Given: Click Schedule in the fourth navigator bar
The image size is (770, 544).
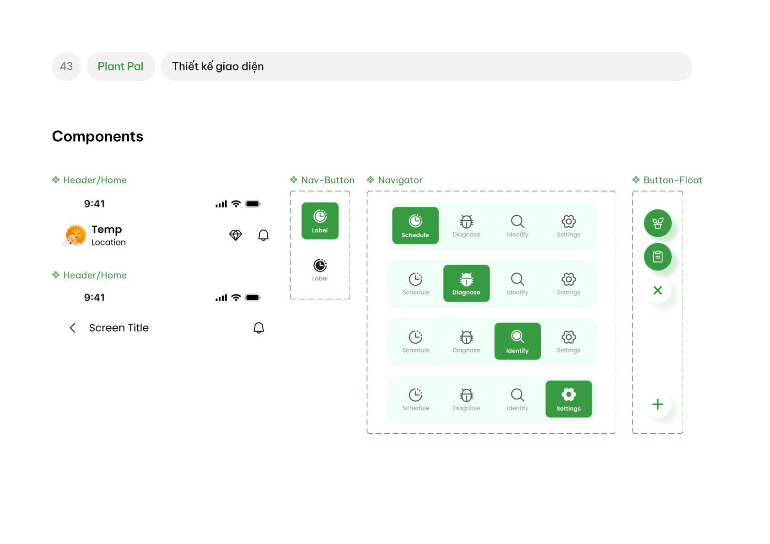Looking at the screenshot, I should pyautogui.click(x=415, y=400).
